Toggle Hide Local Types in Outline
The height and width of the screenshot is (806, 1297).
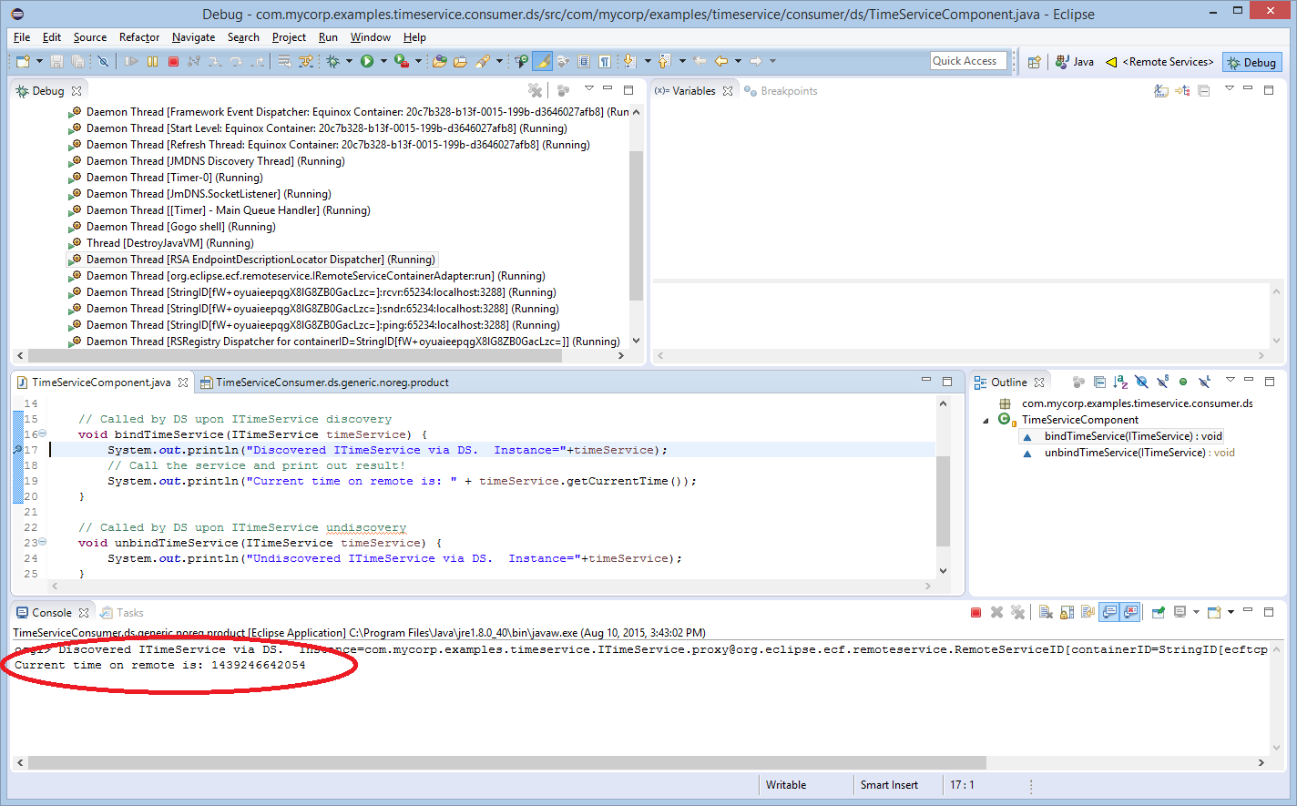(x=1204, y=382)
